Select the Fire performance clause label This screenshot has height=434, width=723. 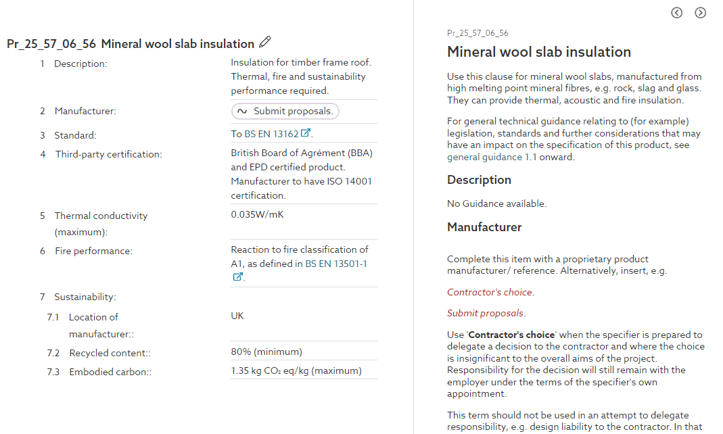(x=93, y=251)
